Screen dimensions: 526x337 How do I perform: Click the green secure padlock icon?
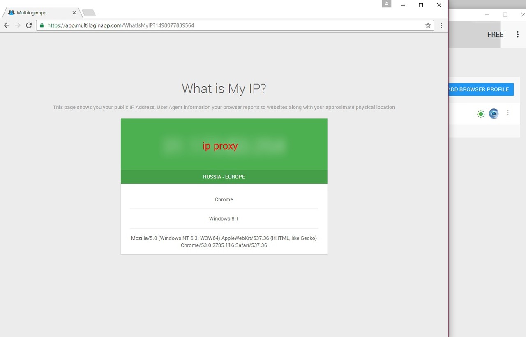pos(42,25)
